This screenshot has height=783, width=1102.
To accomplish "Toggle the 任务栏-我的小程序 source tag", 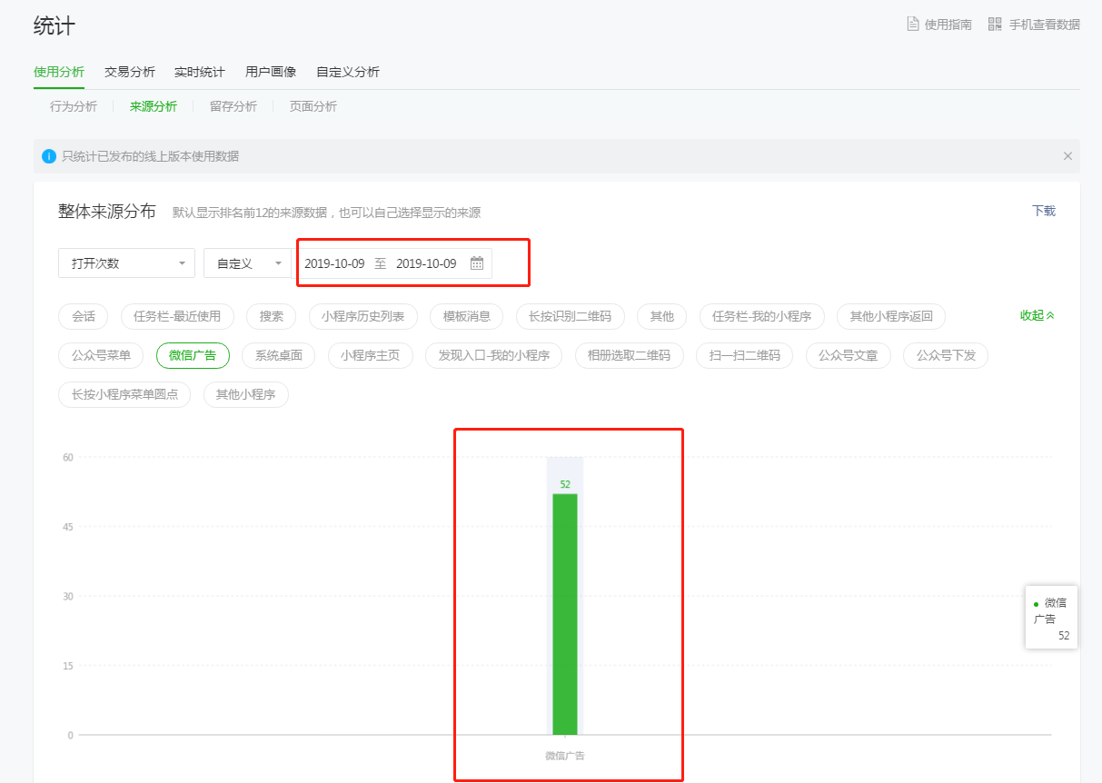I will [x=762, y=316].
